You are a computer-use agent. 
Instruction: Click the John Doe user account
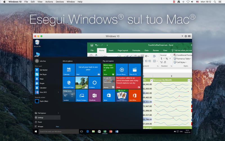pos(40,61)
